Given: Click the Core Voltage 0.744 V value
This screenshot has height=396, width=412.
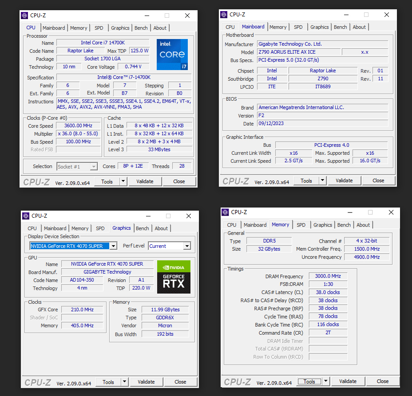Looking at the screenshot, I should tap(133, 67).
